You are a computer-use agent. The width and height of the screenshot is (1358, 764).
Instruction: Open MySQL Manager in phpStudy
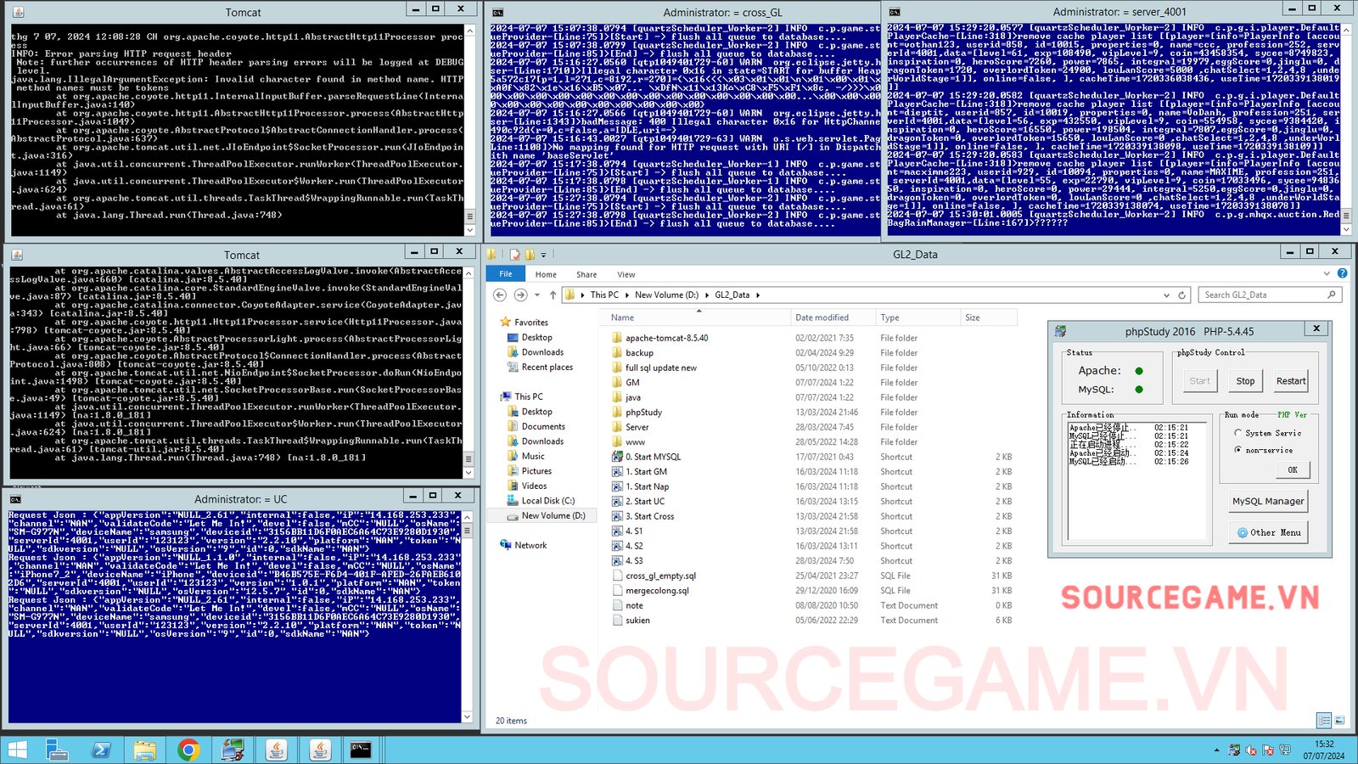pyautogui.click(x=1267, y=501)
